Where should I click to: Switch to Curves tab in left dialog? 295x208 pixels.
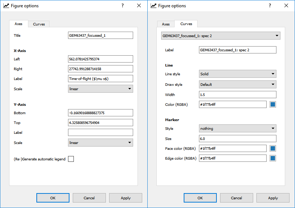pyautogui.click(x=39, y=24)
